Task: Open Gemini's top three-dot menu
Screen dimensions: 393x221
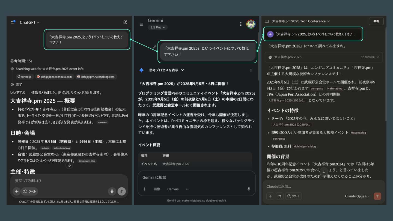Action: (241, 24)
